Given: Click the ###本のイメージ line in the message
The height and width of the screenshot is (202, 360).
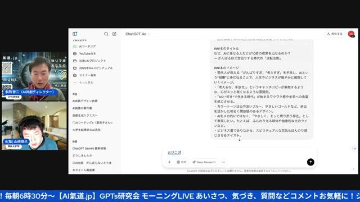Looking at the screenshot, I should [x=226, y=68].
